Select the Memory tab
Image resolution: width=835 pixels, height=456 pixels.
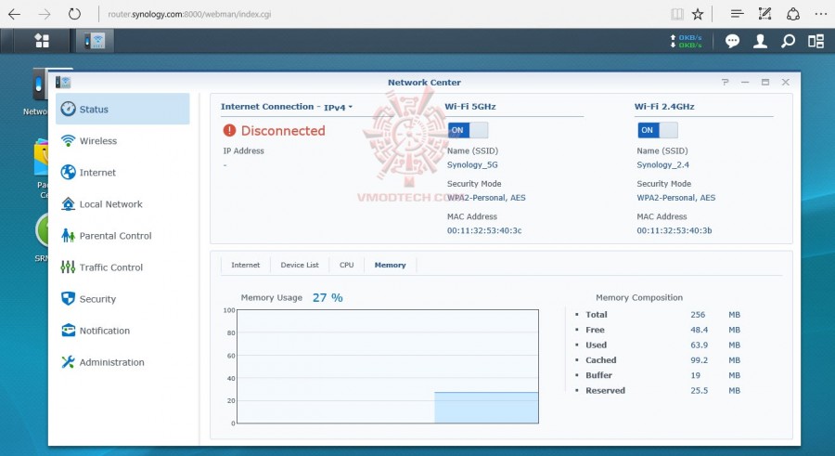[x=390, y=265]
